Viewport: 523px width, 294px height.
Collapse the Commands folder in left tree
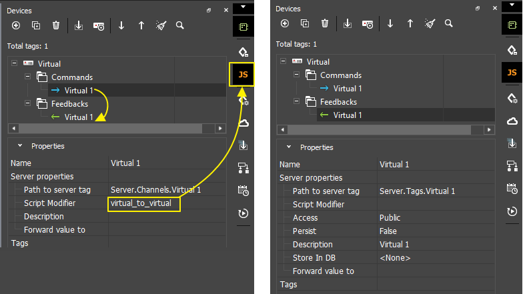click(x=28, y=77)
